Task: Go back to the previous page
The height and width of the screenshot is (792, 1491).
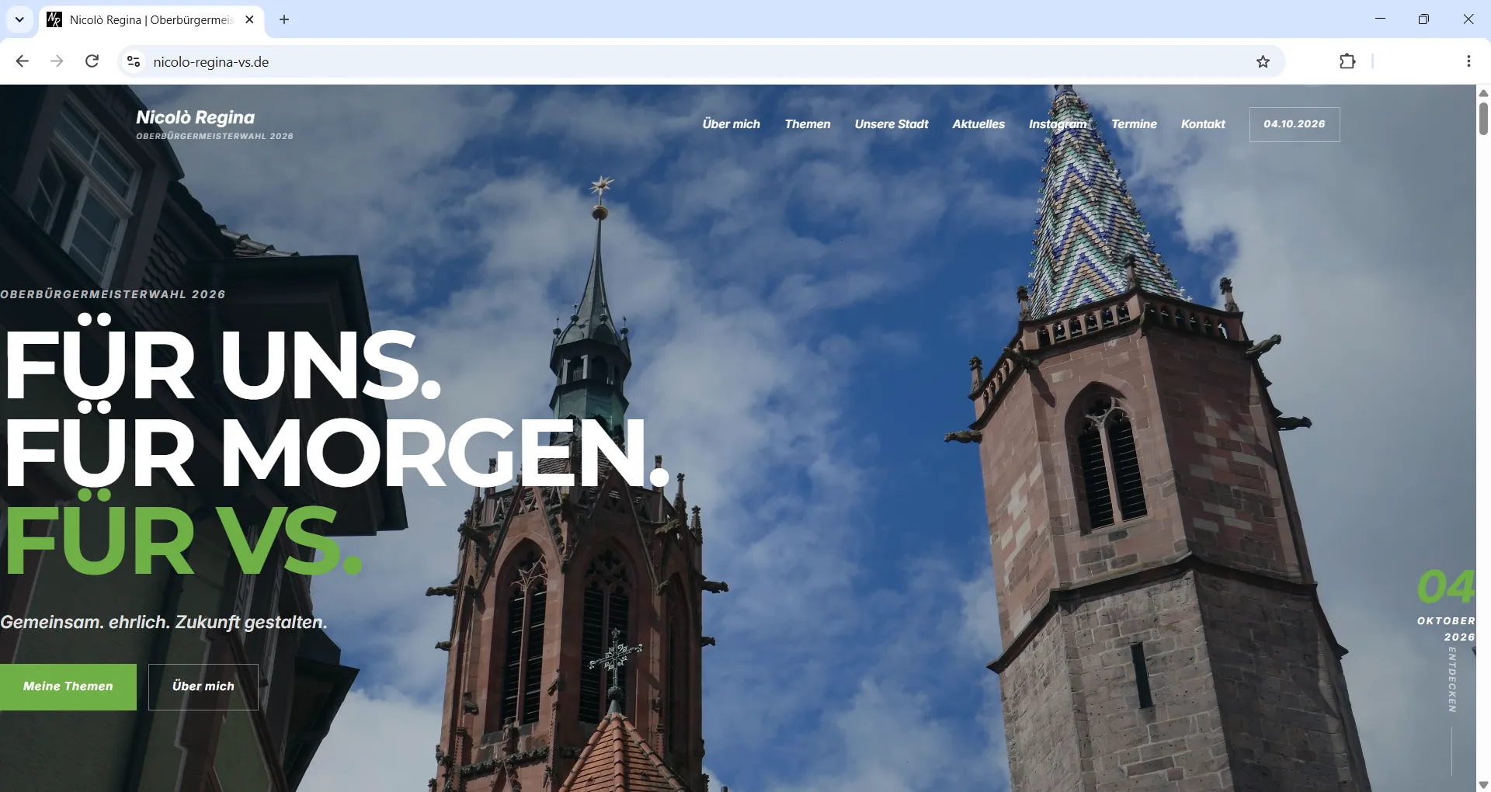Action: coord(22,61)
